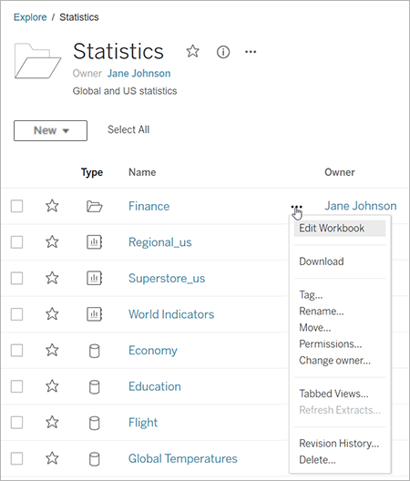Tick the Flight row checkbox
The image size is (410, 481).
[17, 423]
